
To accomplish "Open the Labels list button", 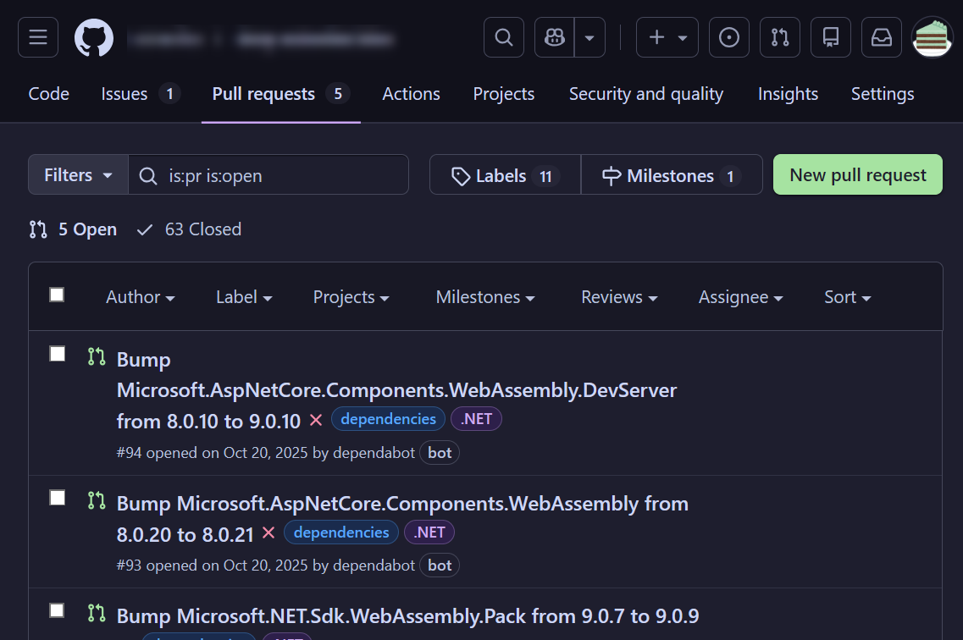I will (x=505, y=175).
